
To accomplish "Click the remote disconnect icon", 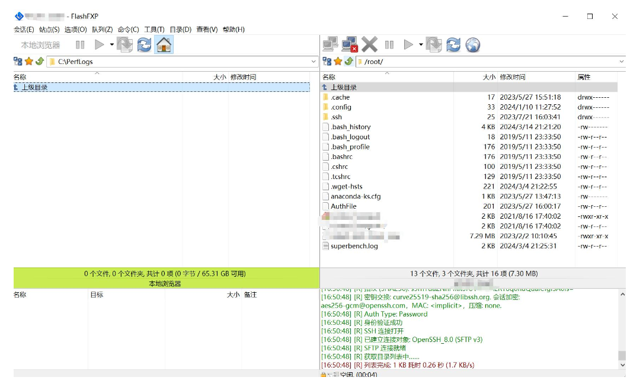I will tap(350, 44).
